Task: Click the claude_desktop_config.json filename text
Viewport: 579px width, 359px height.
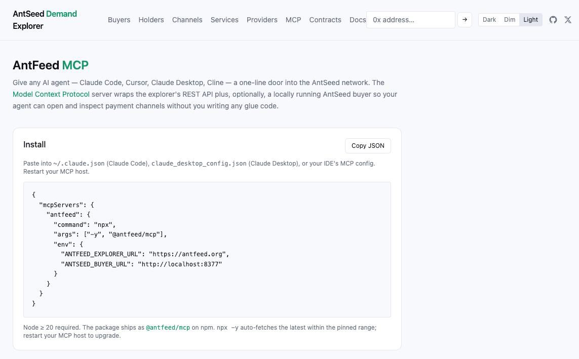Action: (x=199, y=164)
